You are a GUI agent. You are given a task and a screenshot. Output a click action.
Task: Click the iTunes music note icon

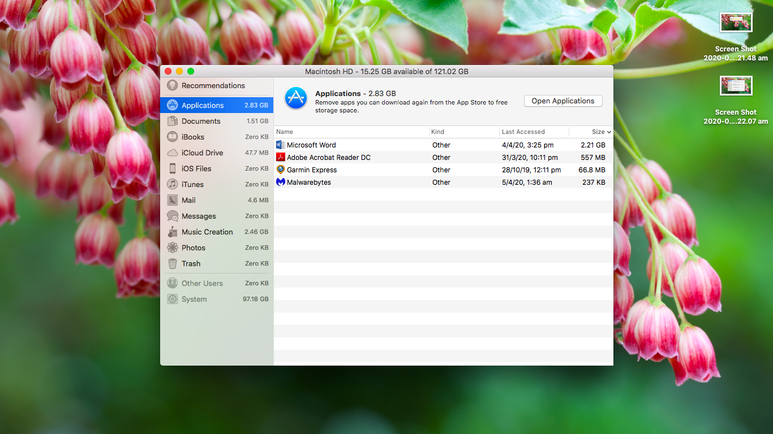click(173, 184)
